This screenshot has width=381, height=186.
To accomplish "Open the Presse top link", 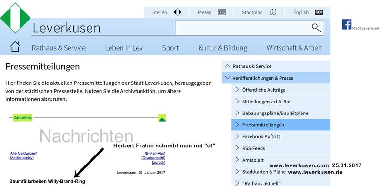I will coord(204,12).
